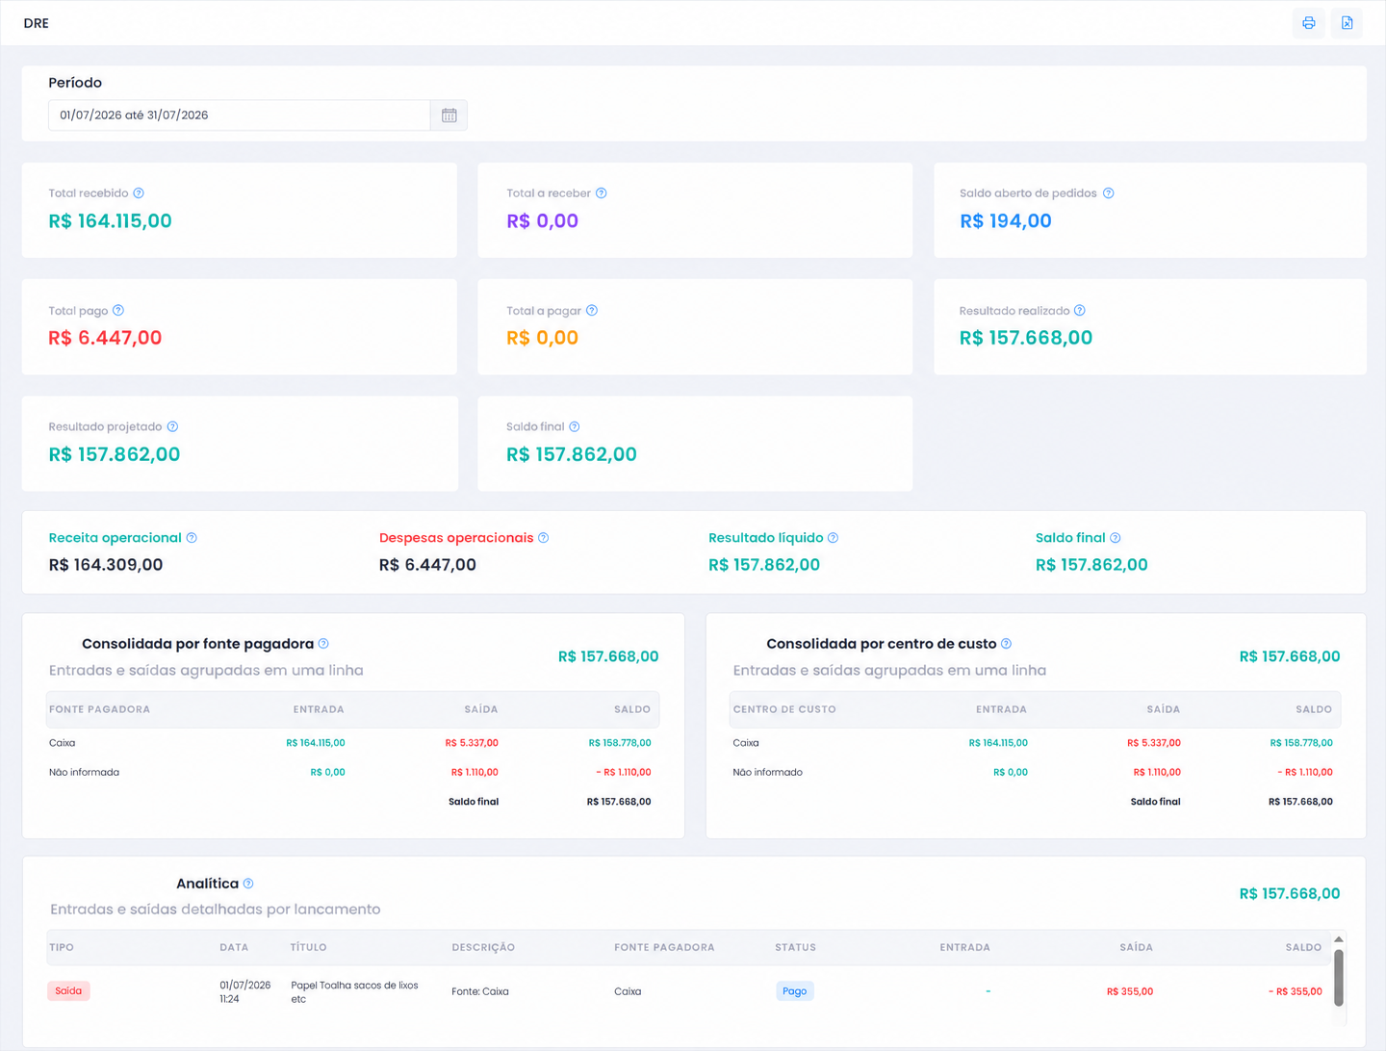Show help tooltip for Total a receber
This screenshot has width=1386, height=1051.
click(602, 193)
